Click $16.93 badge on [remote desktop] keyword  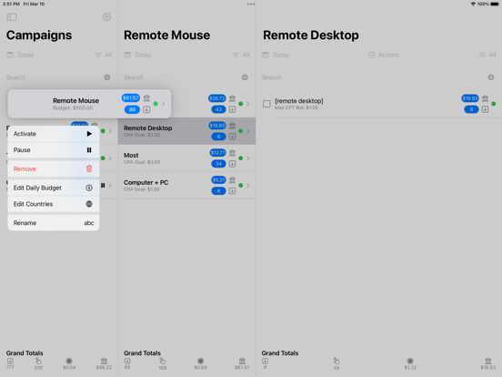click(x=470, y=98)
